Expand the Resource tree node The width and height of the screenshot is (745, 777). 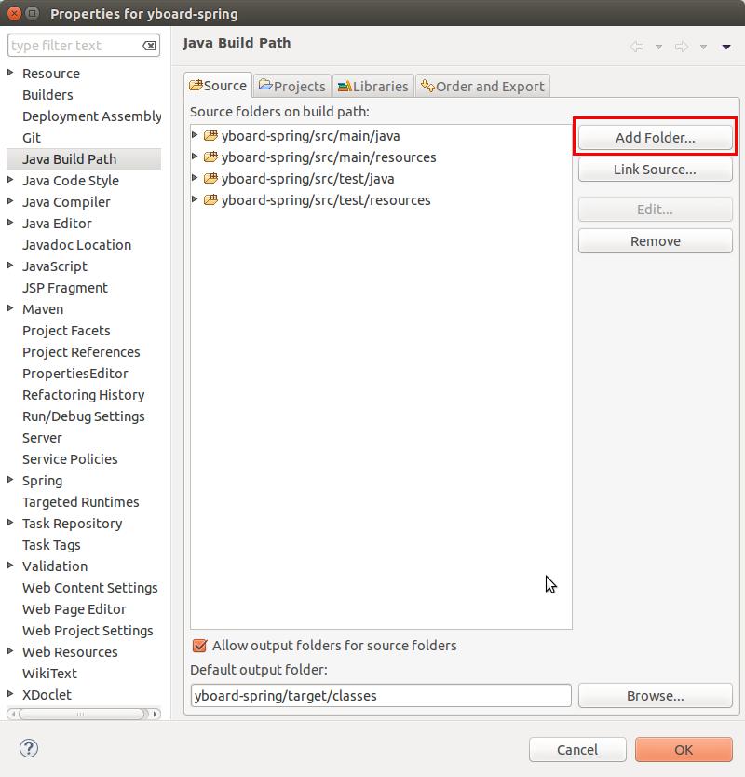(x=10, y=73)
